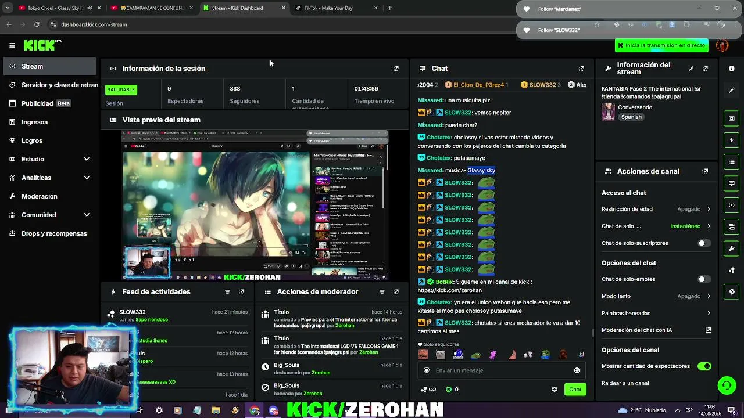Click the SALUDABLE session status badge

click(x=121, y=89)
